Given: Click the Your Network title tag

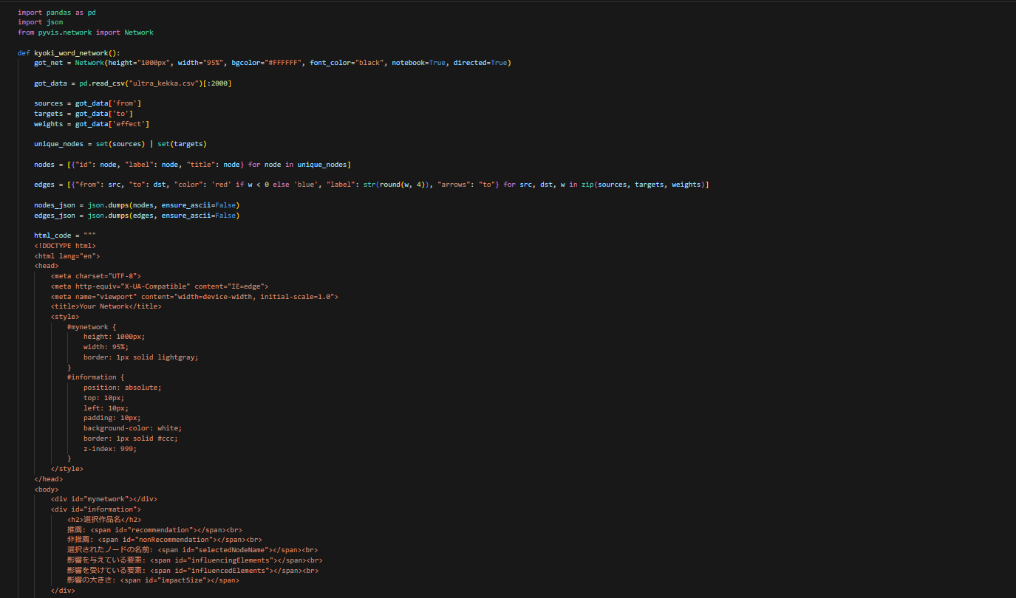Looking at the screenshot, I should (x=108, y=306).
